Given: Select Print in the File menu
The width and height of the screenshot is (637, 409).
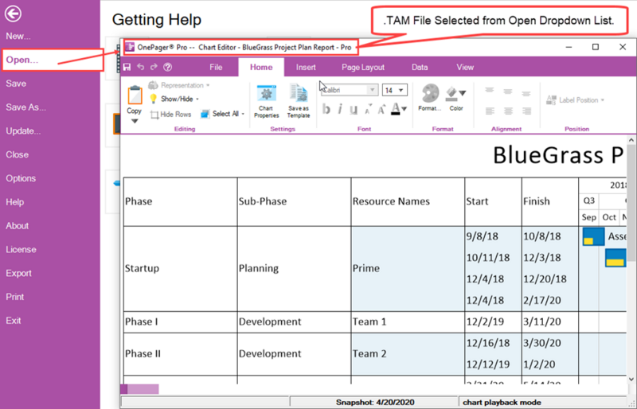Looking at the screenshot, I should (15, 297).
